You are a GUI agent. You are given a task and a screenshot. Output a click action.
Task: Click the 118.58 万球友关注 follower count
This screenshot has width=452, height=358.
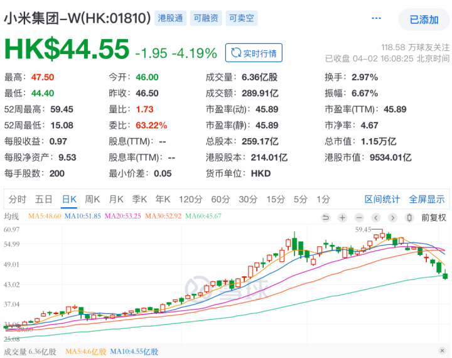[415, 47]
